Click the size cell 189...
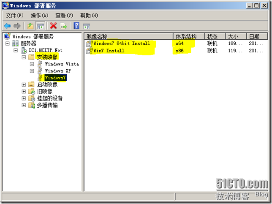 pyautogui.click(x=235, y=44)
